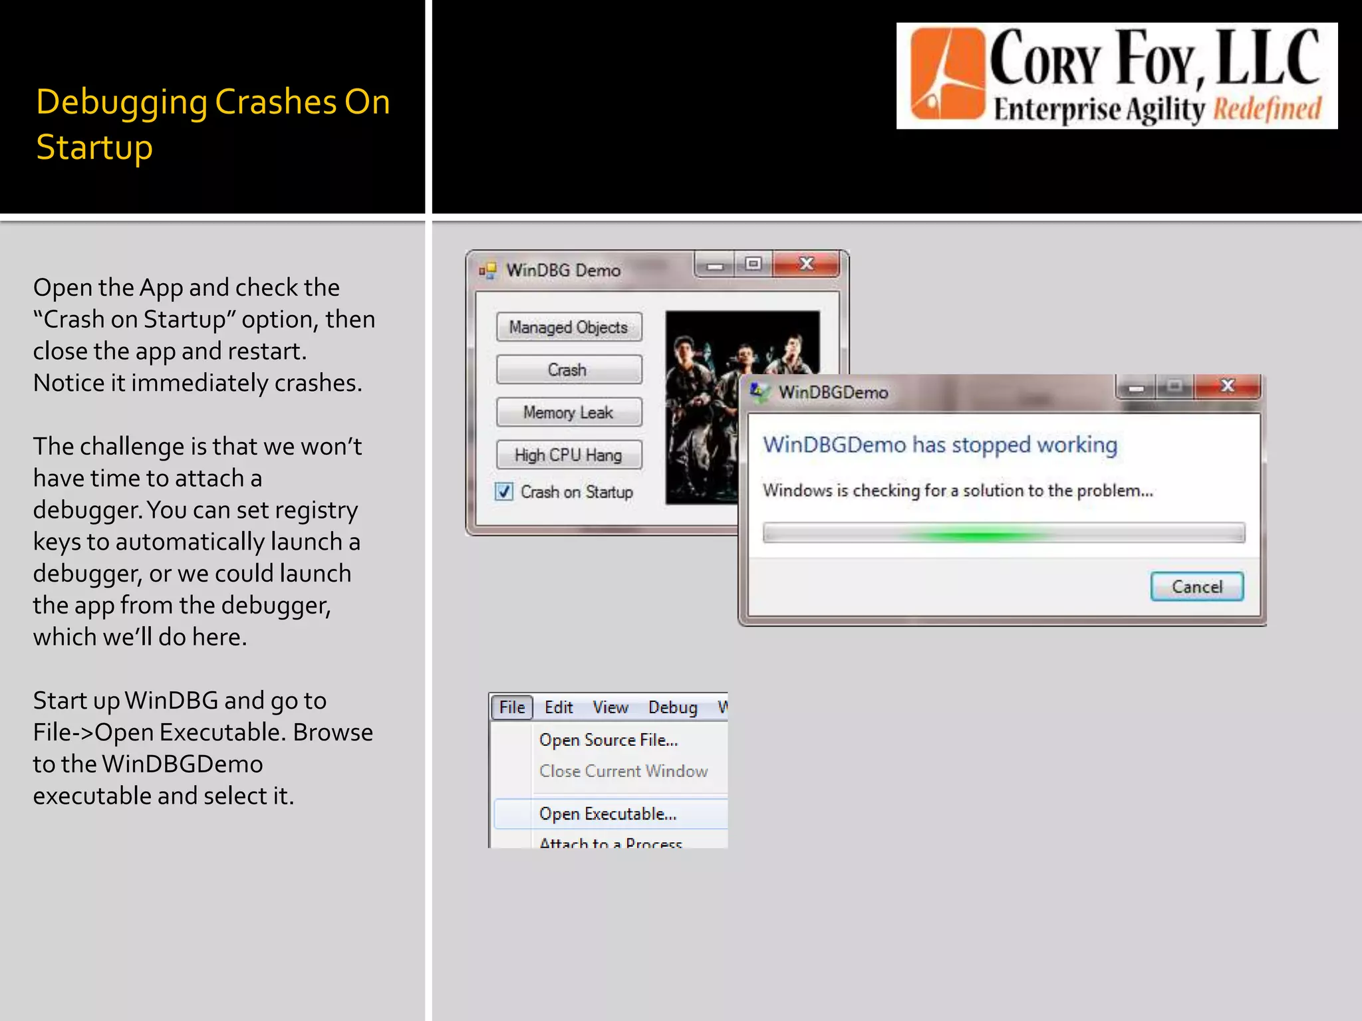Click the Managed Objects button
Image resolution: width=1362 pixels, height=1021 pixels.
[569, 327]
